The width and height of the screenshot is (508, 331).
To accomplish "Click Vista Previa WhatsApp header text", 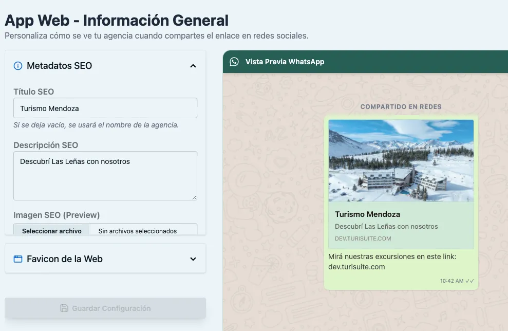I will pyautogui.click(x=285, y=62).
